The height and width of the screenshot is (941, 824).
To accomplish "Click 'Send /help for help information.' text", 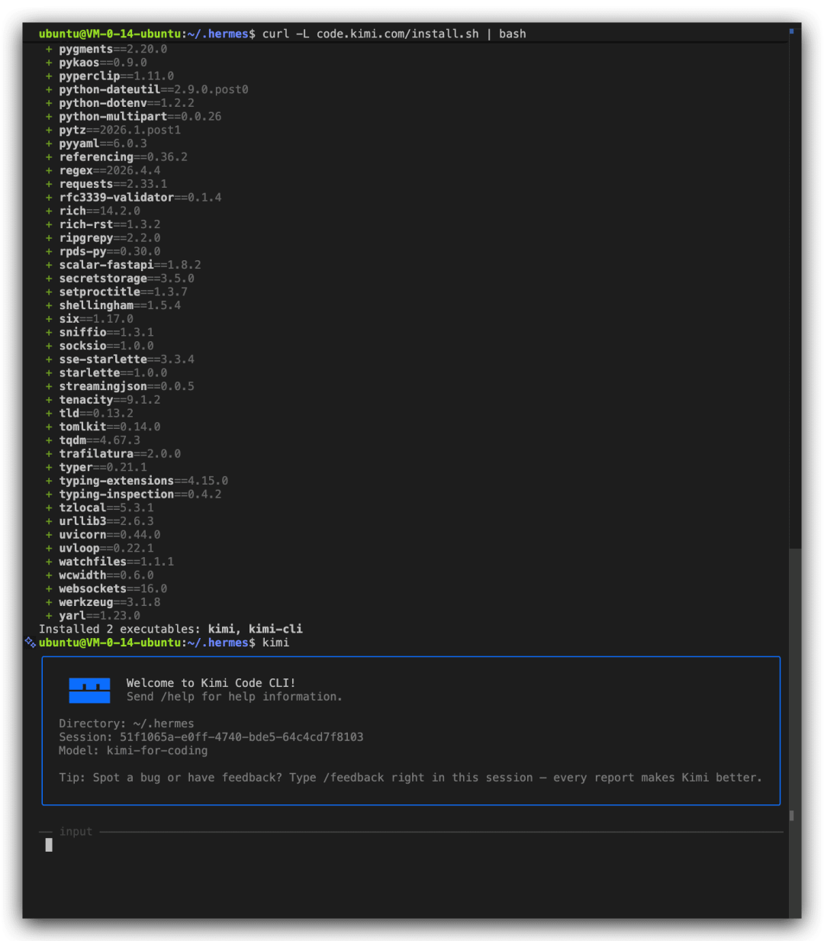I will click(x=234, y=697).
